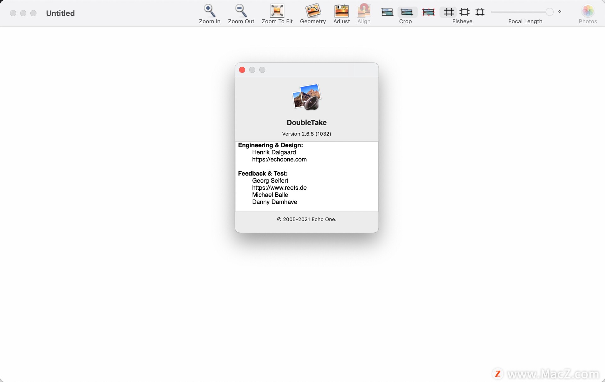605x382 pixels.
Task: Select the middle highlighted Crop mode
Action: coord(407,12)
